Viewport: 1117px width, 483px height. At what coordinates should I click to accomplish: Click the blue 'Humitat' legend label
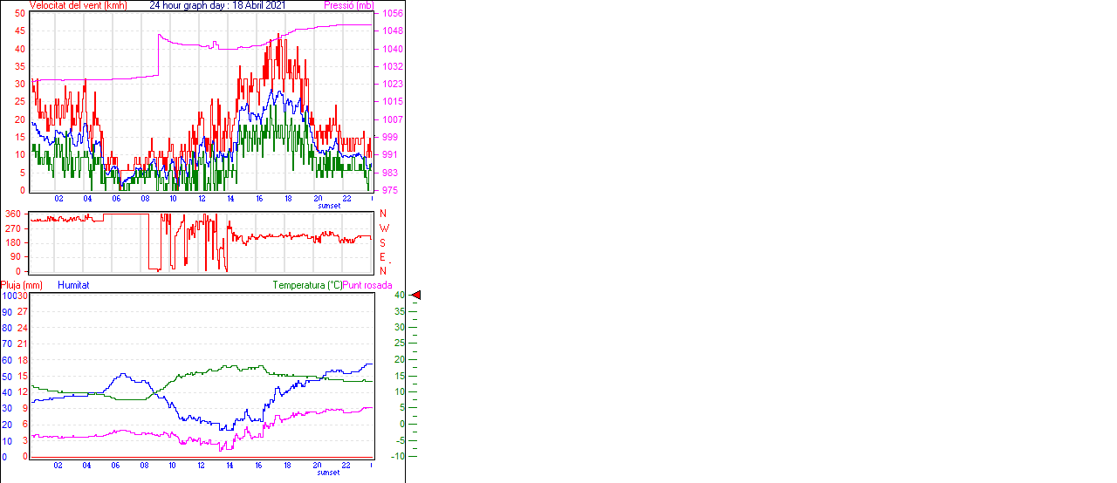pos(73,285)
